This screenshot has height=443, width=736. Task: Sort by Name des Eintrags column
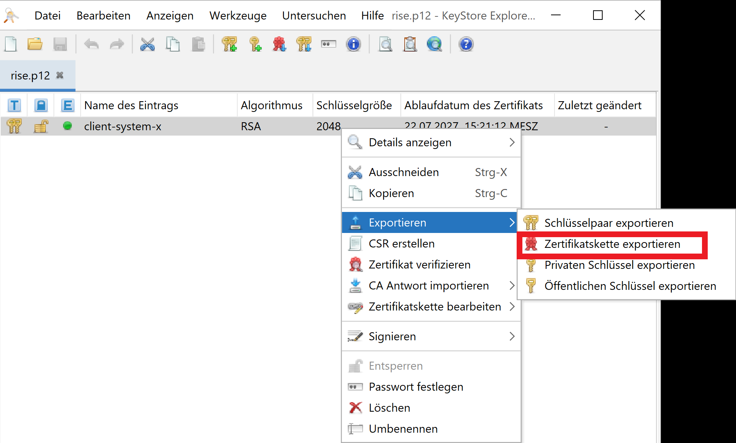[131, 105]
